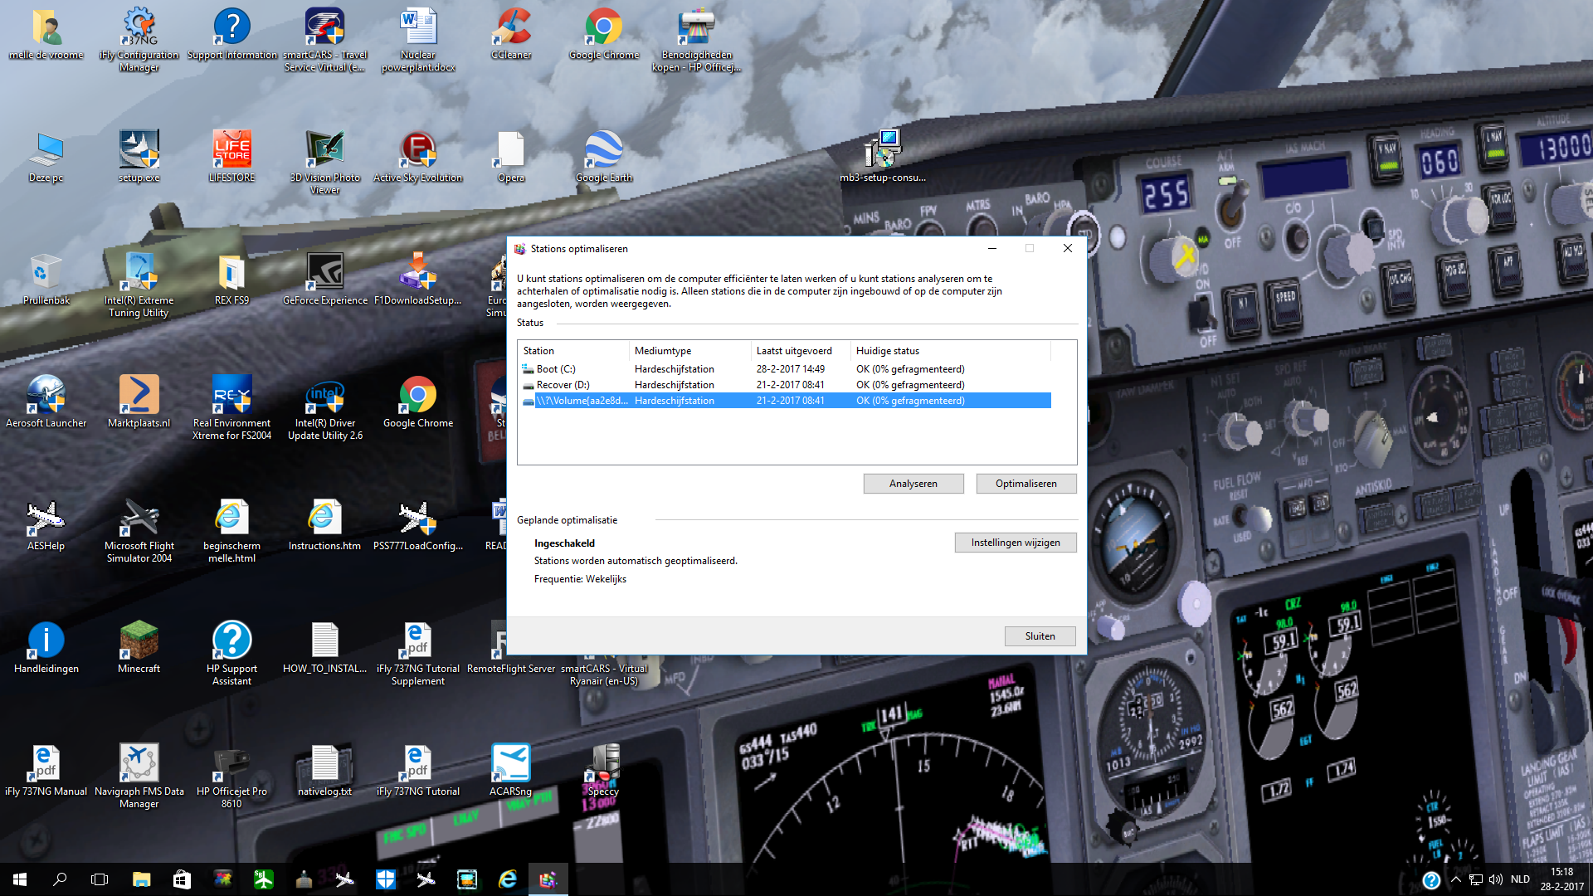This screenshot has height=896, width=1593.
Task: Open the Prullenbak recycle bin
Action: [46, 279]
